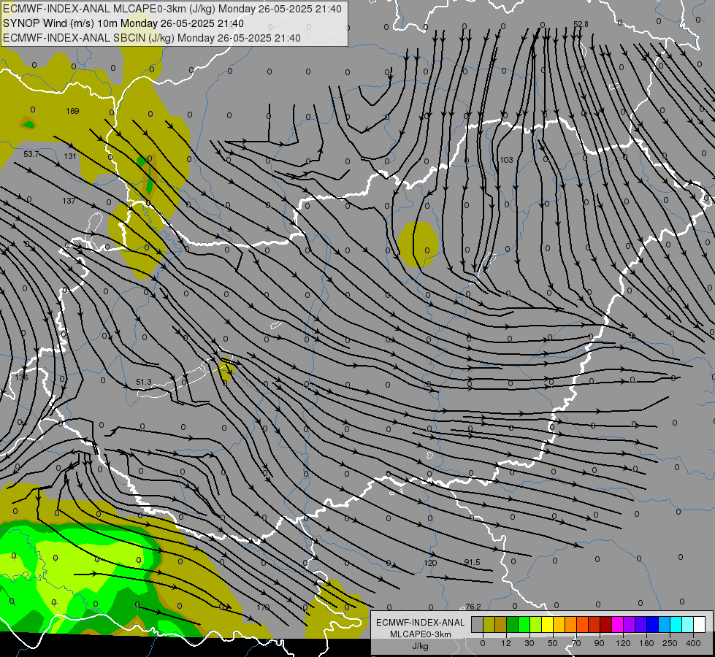The image size is (715, 657).
Task: Click the map value '131'
Action: 70,156
